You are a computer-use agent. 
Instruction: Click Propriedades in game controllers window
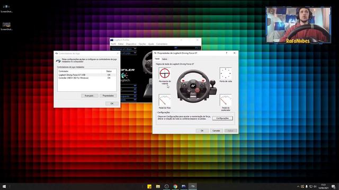(x=108, y=96)
